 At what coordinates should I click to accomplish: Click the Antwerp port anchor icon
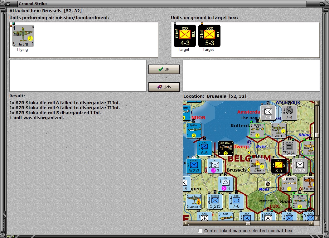pos(249,142)
